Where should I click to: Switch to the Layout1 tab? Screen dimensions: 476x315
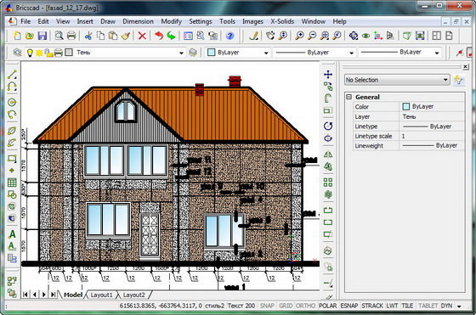pos(101,295)
